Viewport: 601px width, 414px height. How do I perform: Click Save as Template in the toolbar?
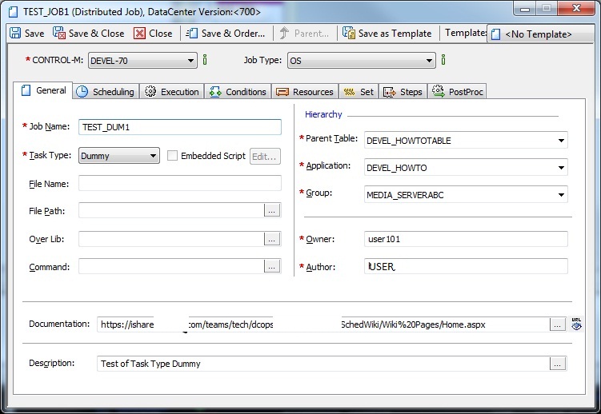click(387, 34)
